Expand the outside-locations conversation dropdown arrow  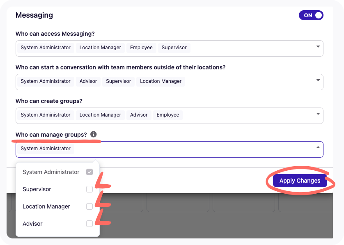(x=318, y=80)
